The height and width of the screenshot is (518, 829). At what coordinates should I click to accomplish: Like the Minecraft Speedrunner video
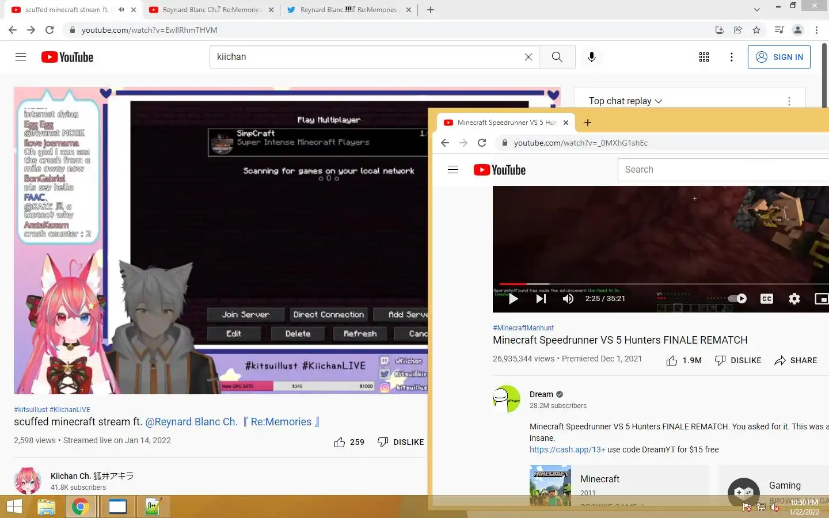tap(684, 360)
